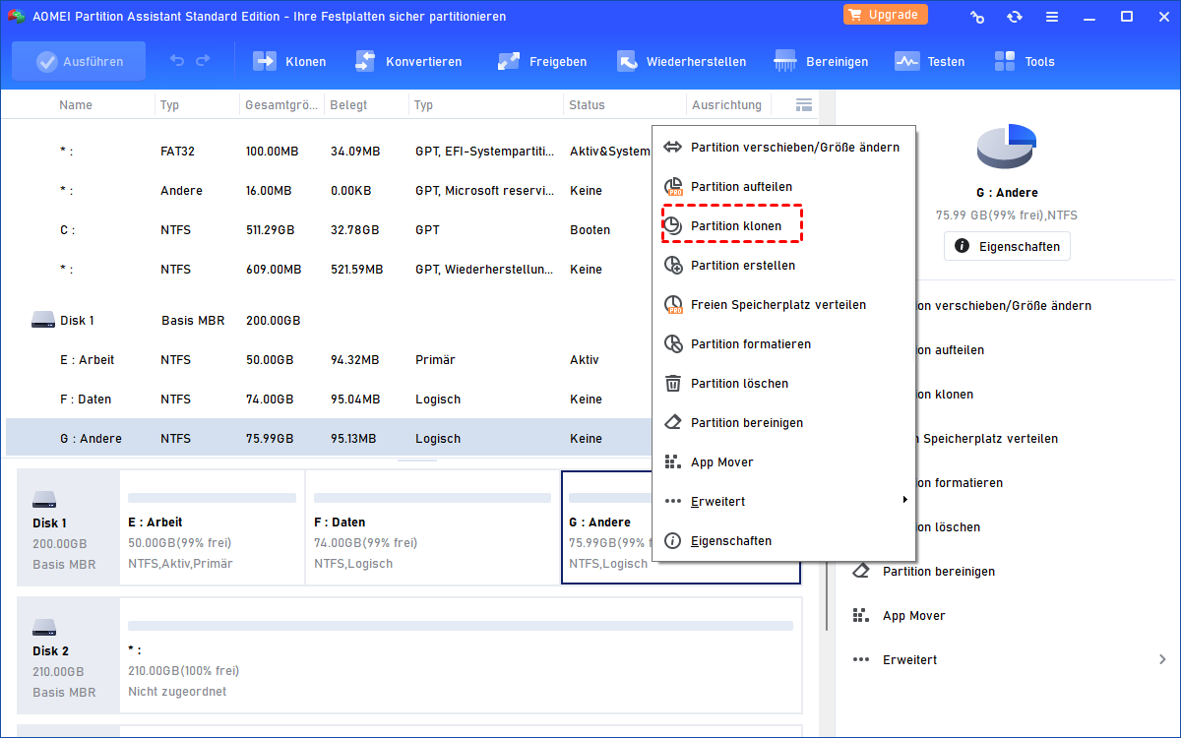1181x738 pixels.
Task: Click the Partition bereinigen eraser icon in menu
Action: coord(673,423)
